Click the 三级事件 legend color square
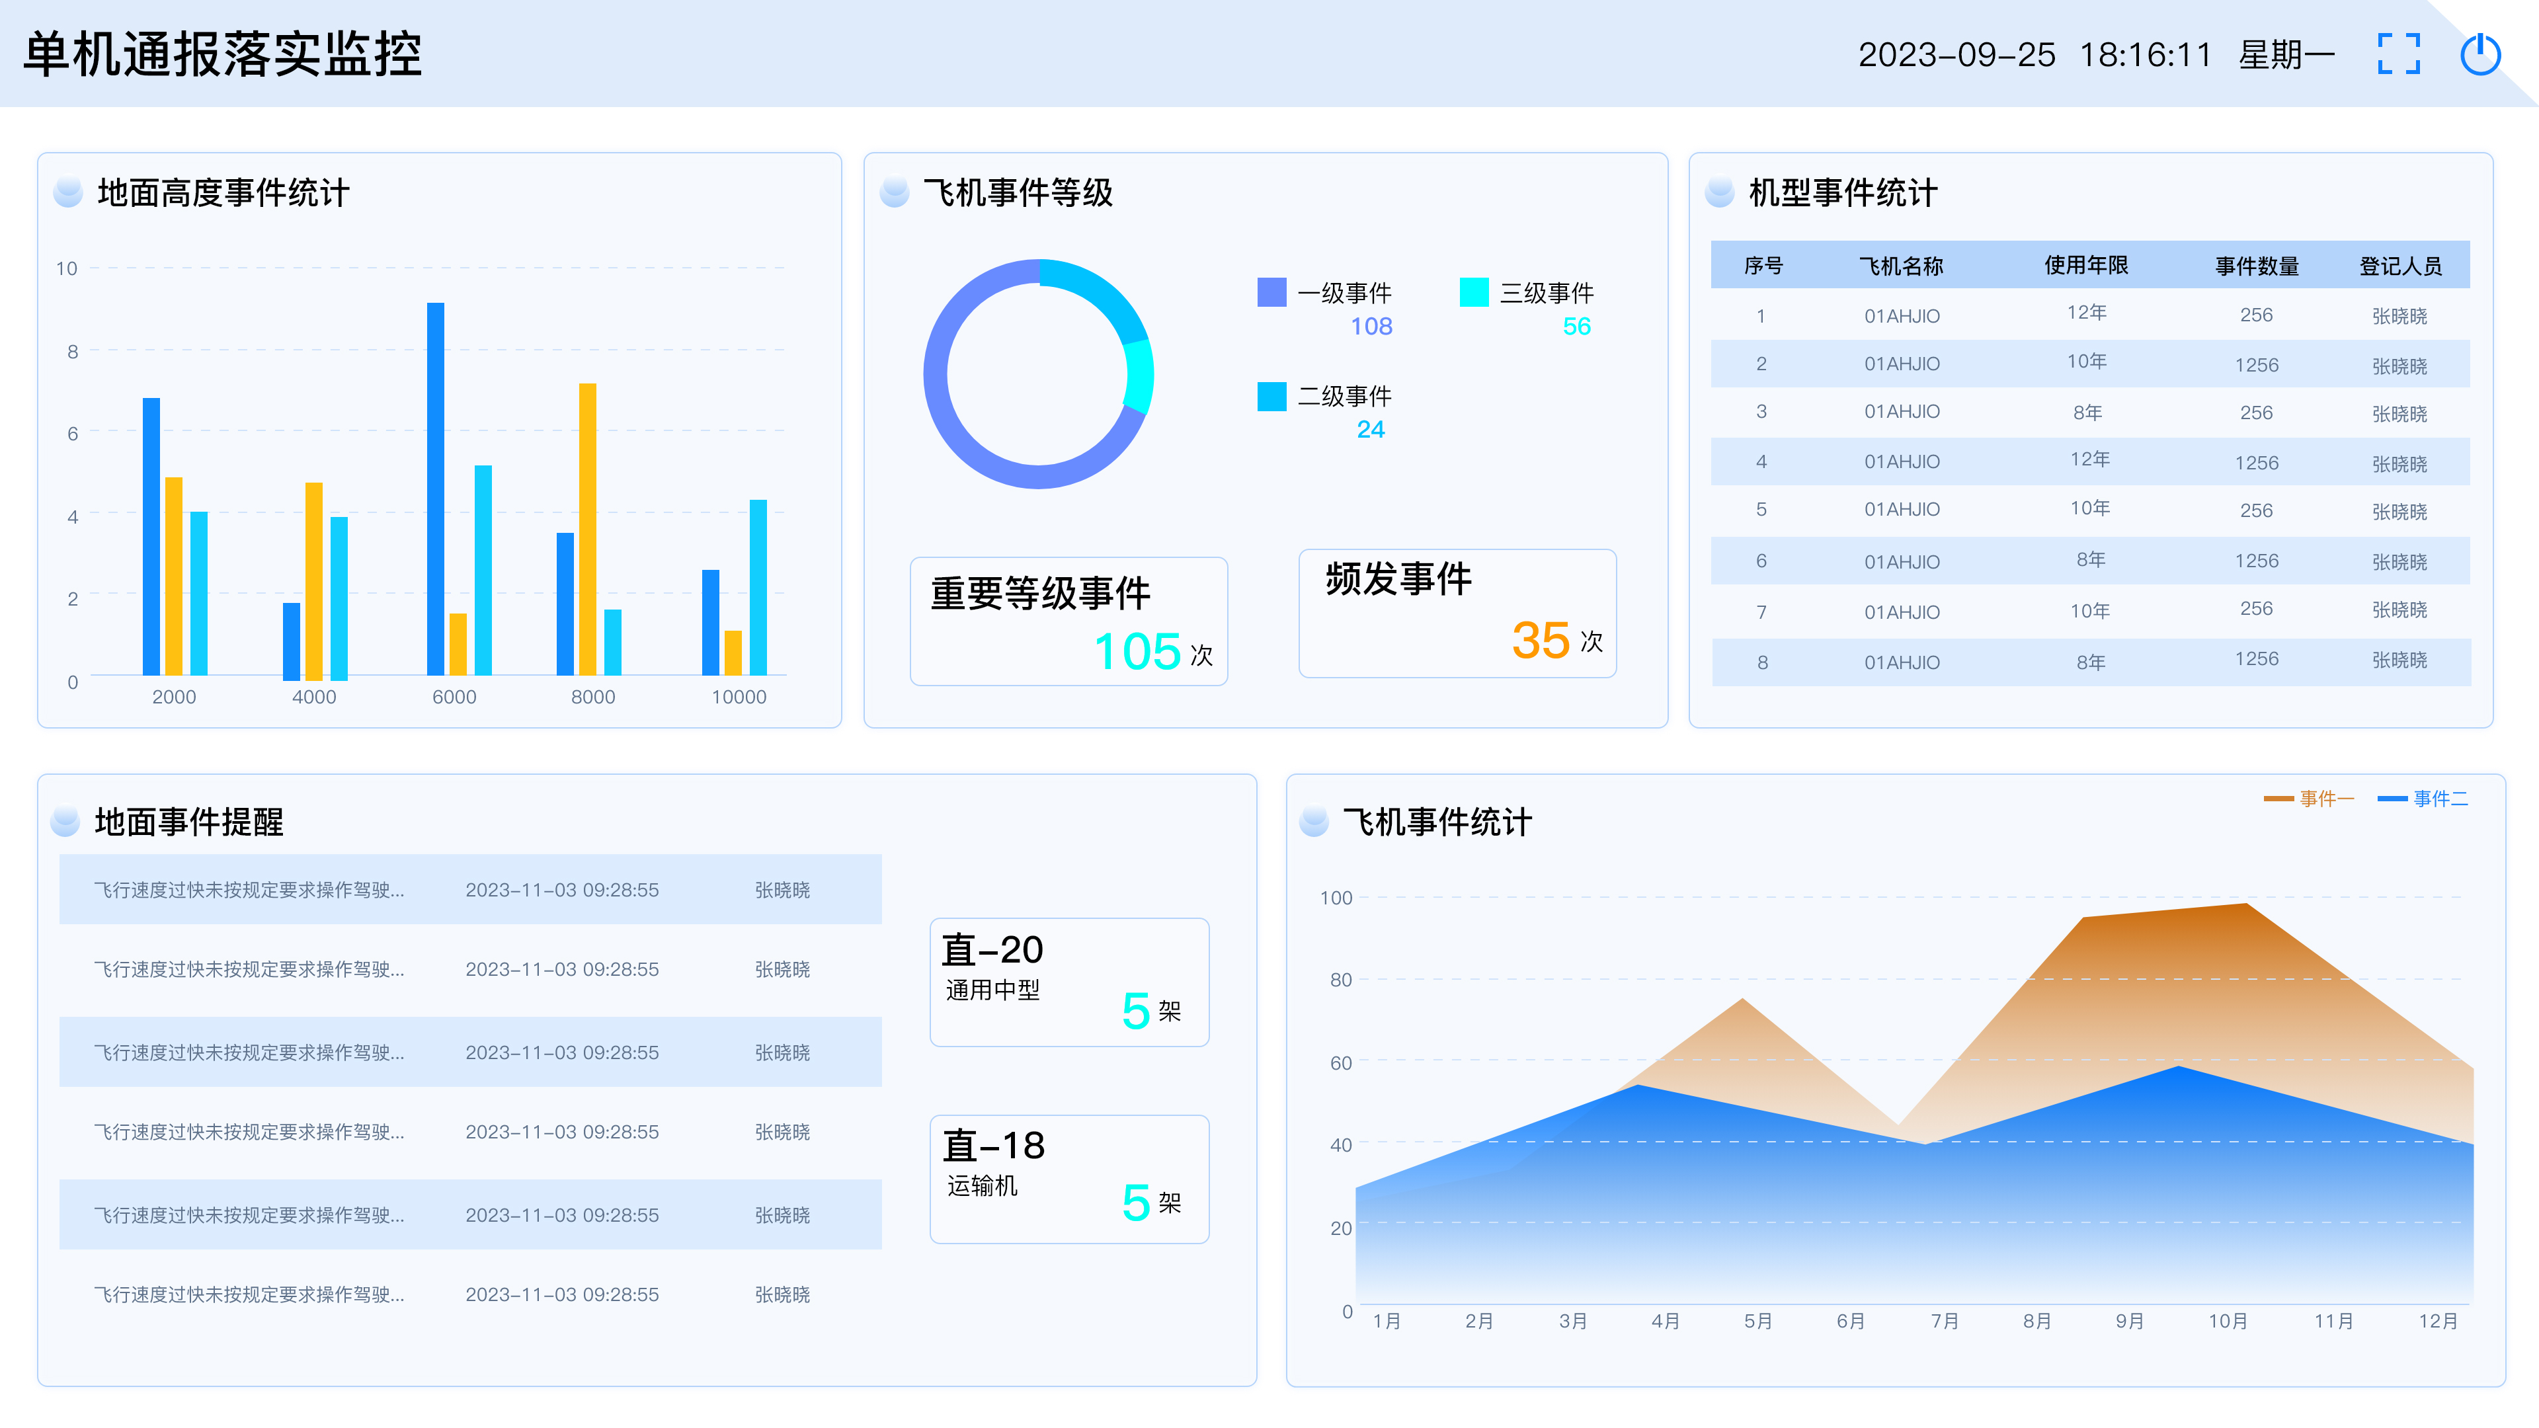Viewport: 2539px width, 1428px height. tap(1474, 293)
